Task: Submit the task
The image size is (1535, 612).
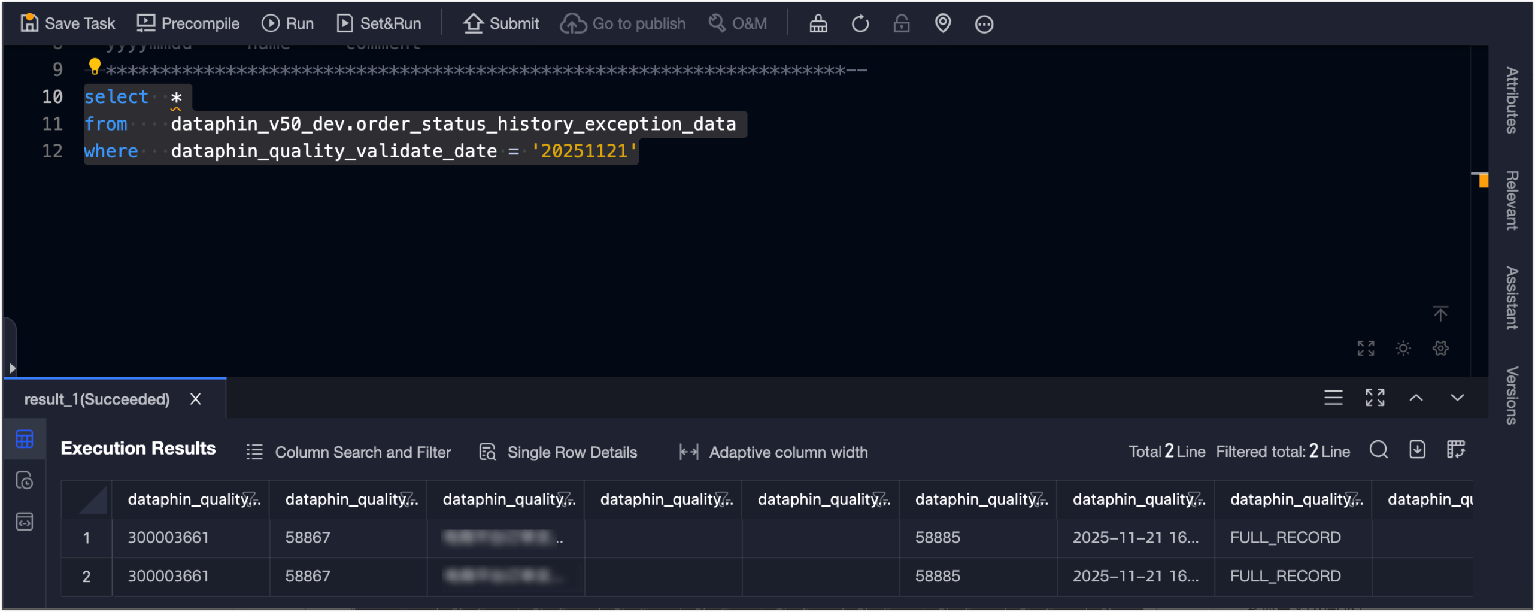Action: 501,23
